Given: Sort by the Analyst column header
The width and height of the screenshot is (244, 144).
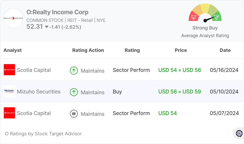Looking at the screenshot, I should [13, 50].
